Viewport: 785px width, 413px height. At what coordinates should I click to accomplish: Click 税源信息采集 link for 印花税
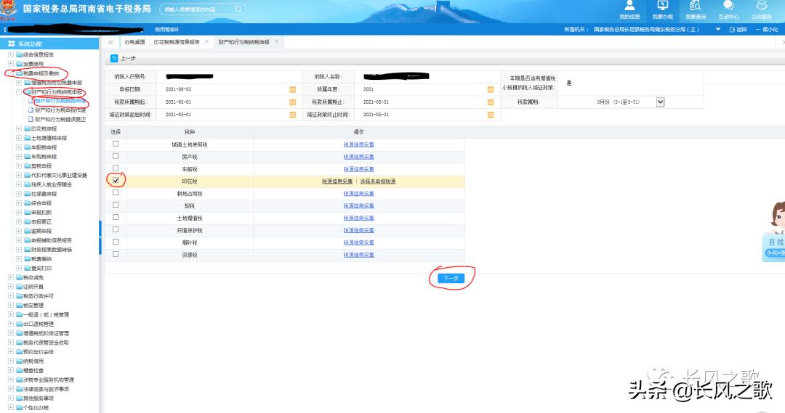click(337, 181)
